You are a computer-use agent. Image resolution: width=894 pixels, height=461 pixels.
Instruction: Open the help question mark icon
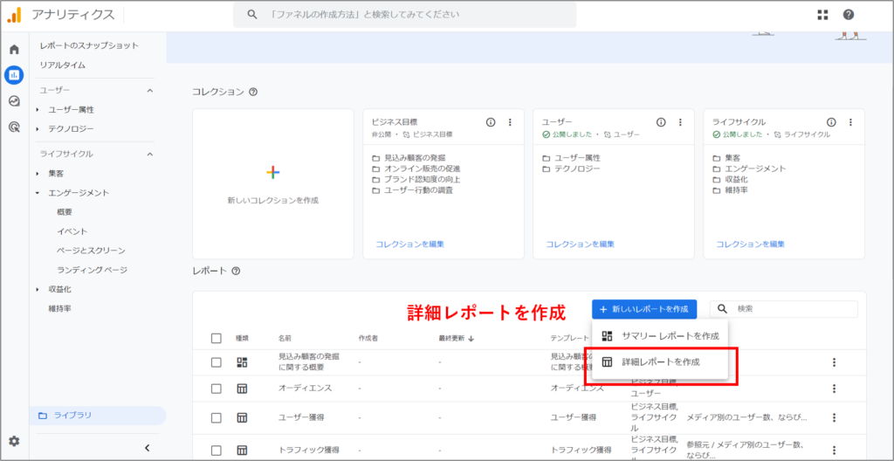coord(849,15)
